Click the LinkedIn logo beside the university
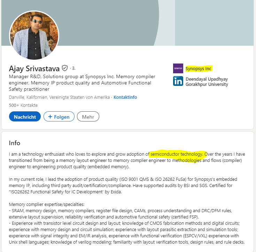Image resolution: width=256 pixels, height=252 pixels. pos(178,81)
